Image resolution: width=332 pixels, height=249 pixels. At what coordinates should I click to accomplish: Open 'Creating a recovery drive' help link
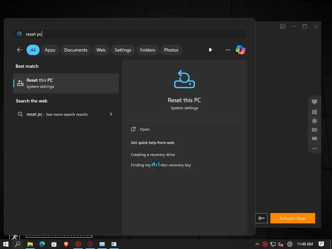153,155
